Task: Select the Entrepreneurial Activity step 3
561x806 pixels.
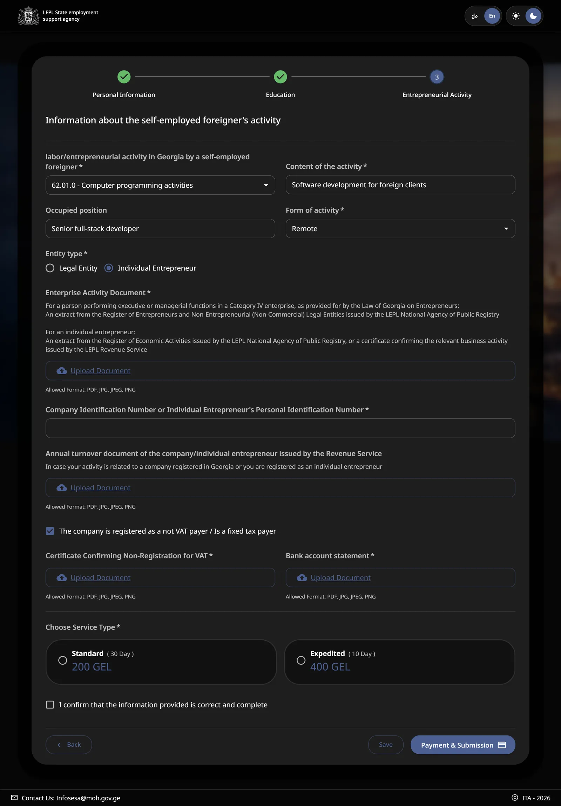Action: (x=437, y=77)
